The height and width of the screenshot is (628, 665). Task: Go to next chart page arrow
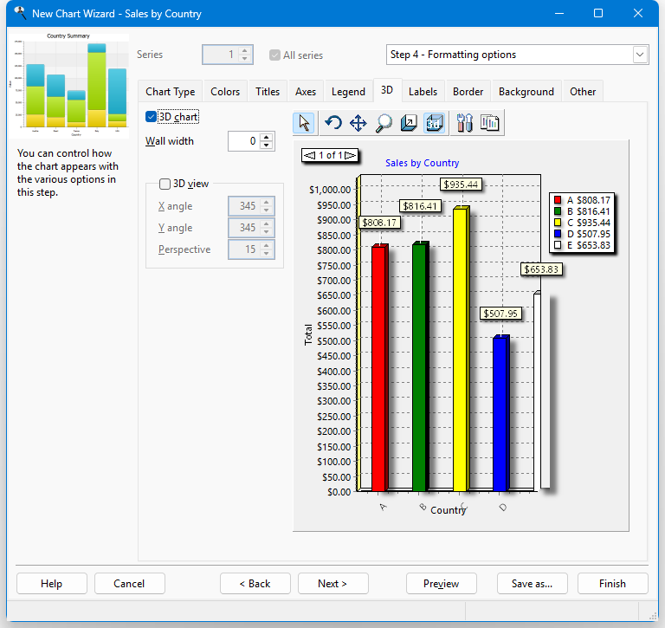click(x=349, y=156)
